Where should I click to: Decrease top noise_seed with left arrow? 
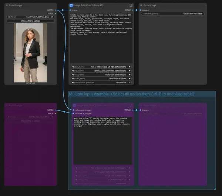point(73,79)
